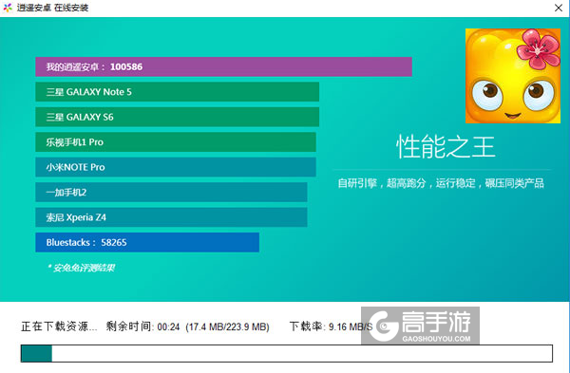Select the 一加手机2 bar
Image resolution: width=570 pixels, height=373 pixels.
click(171, 192)
